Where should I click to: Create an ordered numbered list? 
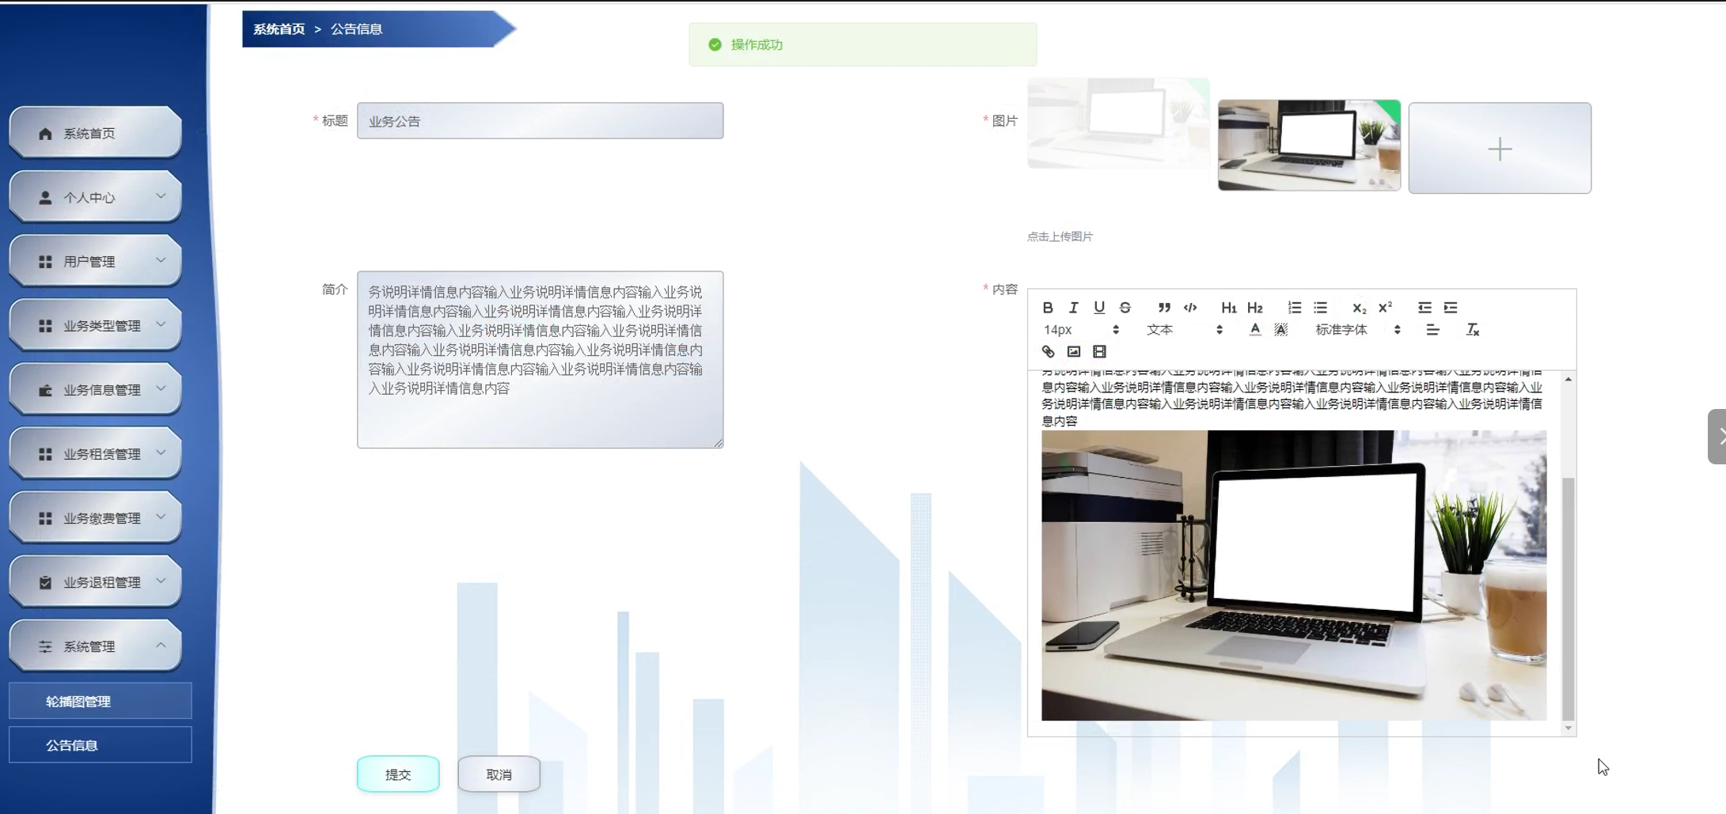[1295, 308]
